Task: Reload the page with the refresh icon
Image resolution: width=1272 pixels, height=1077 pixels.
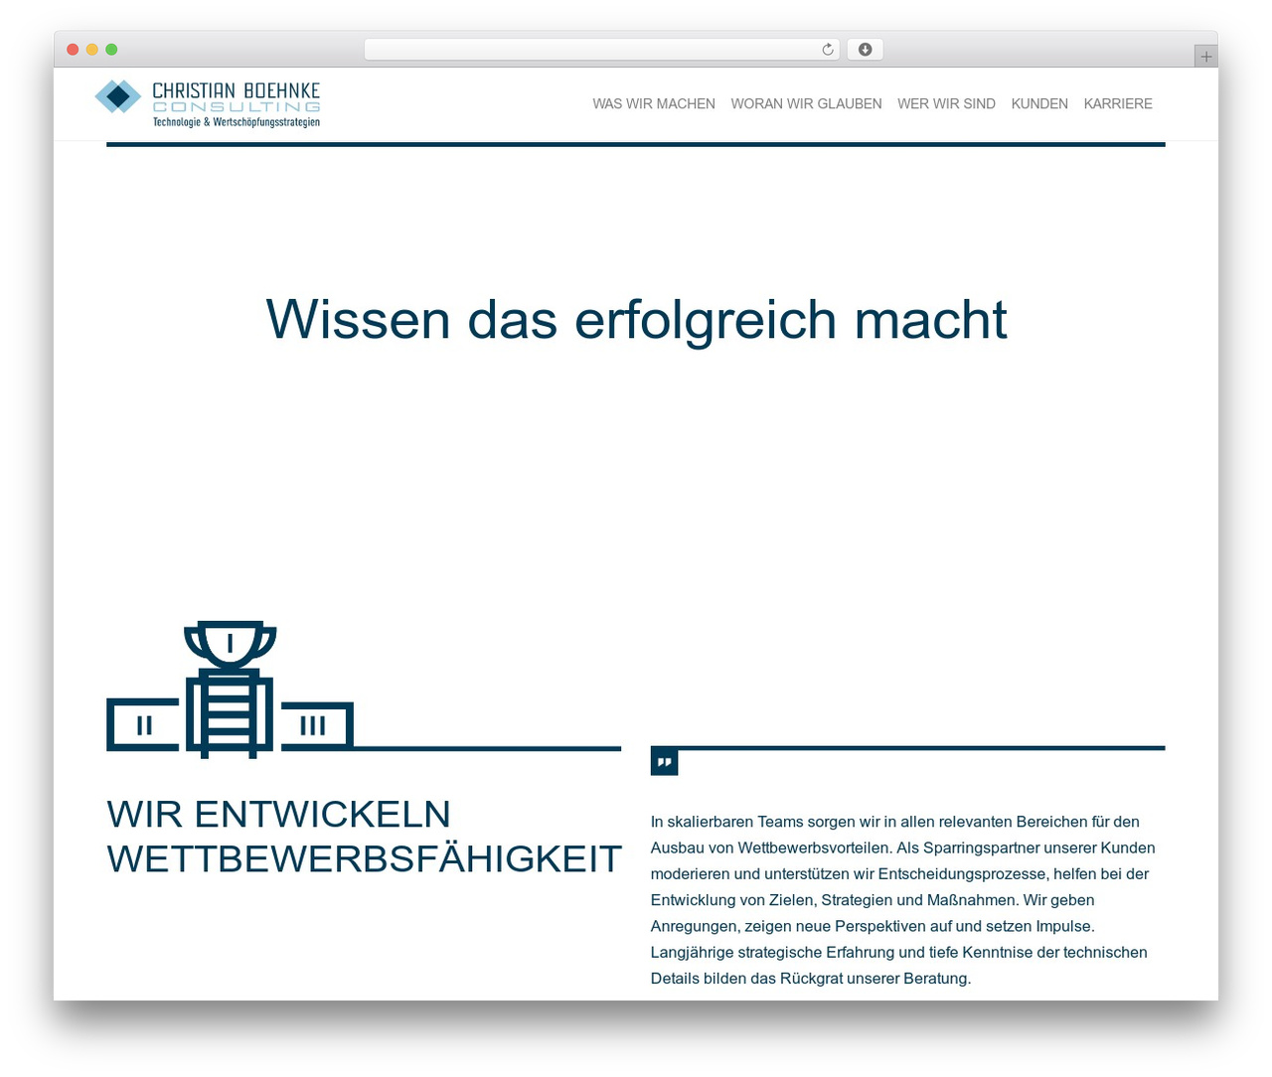Action: (x=828, y=50)
